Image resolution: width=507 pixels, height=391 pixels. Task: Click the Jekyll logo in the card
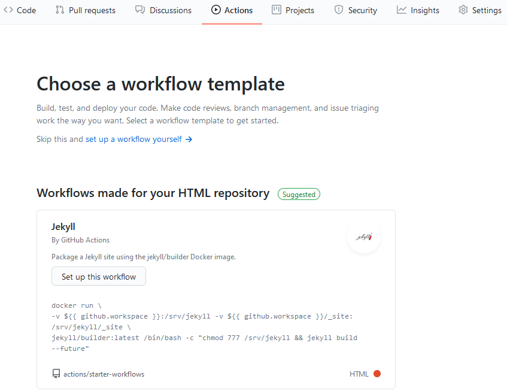coord(364,237)
